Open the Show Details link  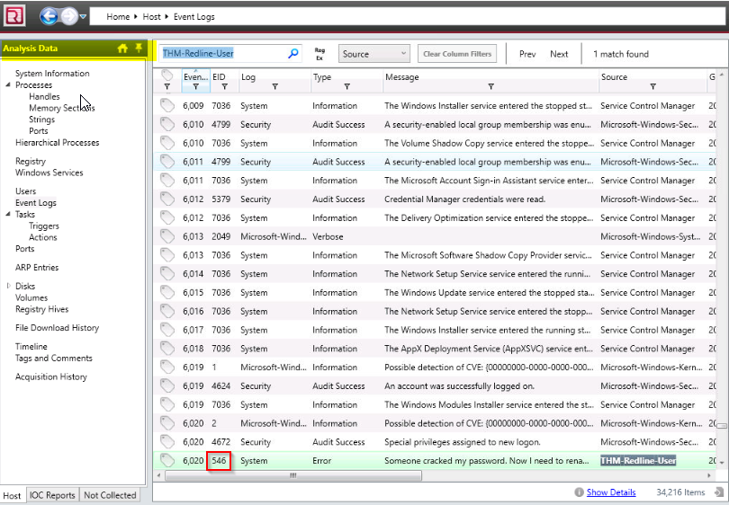(x=611, y=492)
